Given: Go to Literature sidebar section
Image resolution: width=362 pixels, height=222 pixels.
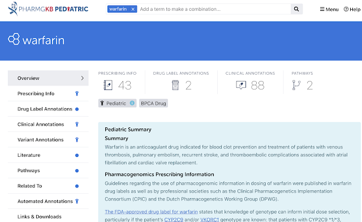Looking at the screenshot, I should [x=48, y=155].
